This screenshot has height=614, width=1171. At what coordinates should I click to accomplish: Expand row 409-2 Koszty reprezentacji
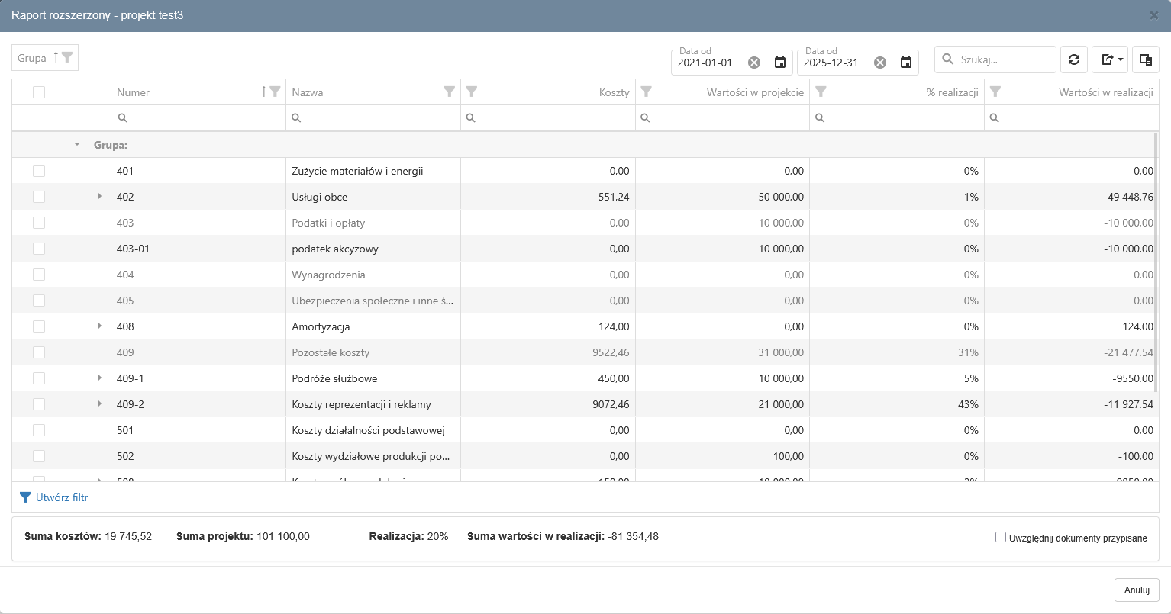(99, 404)
